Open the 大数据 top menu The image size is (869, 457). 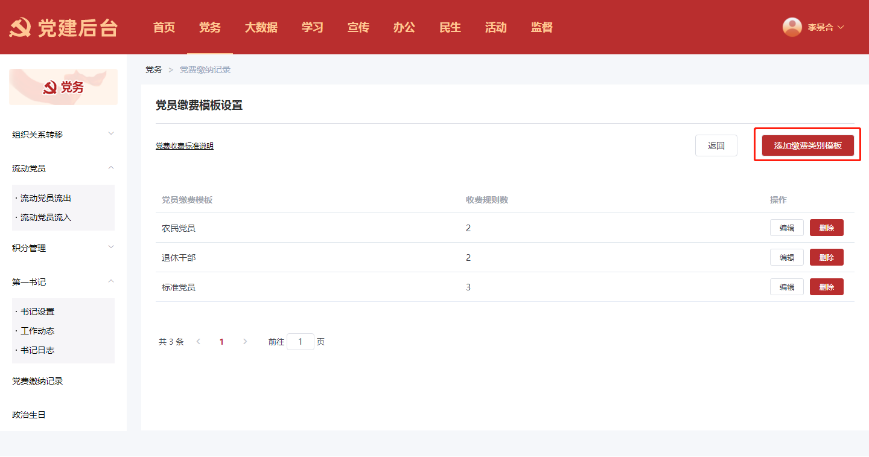pyautogui.click(x=261, y=27)
